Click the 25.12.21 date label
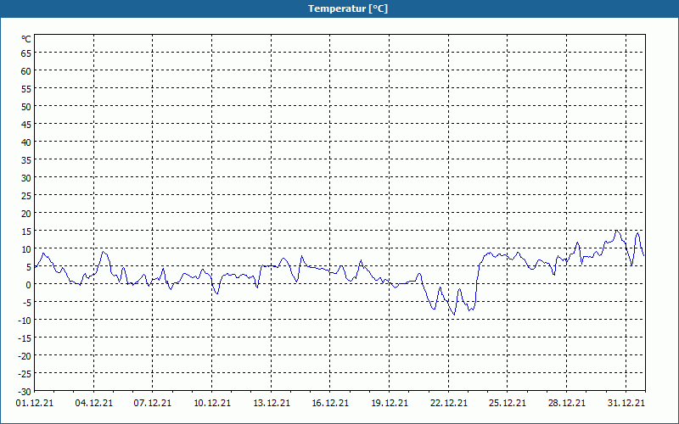679x424 pixels. tap(508, 403)
